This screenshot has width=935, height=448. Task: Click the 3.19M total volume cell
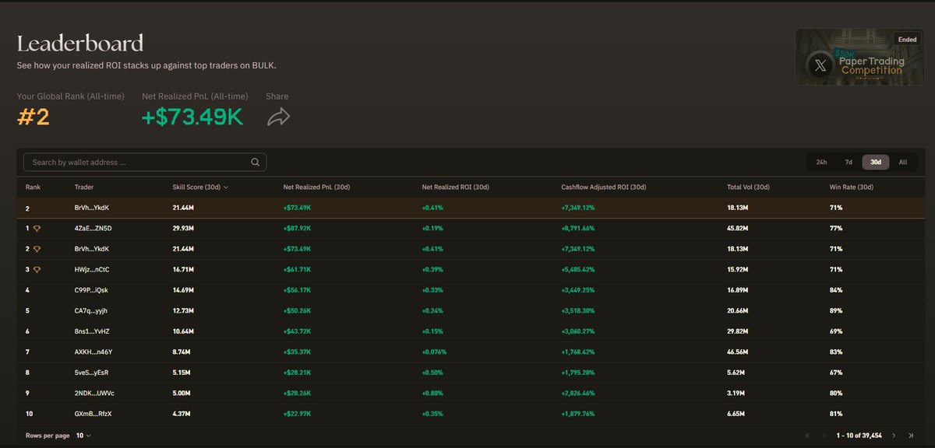(737, 393)
